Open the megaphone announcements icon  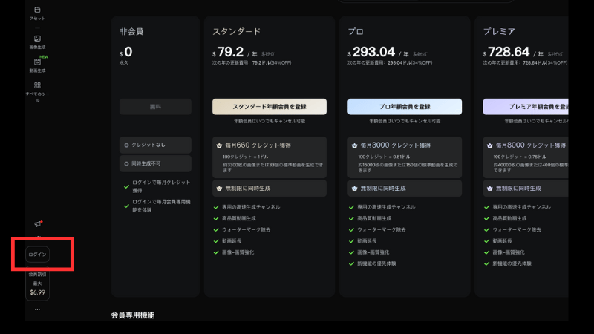(38, 224)
